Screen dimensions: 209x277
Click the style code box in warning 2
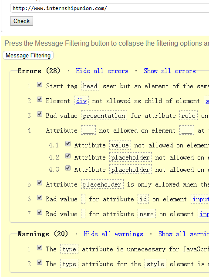click(x=155, y=264)
